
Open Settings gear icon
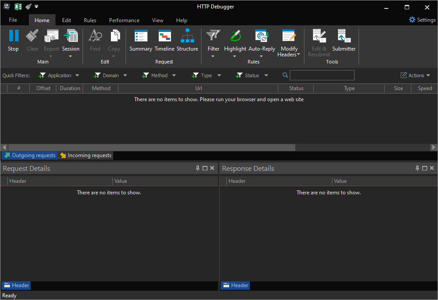412,20
